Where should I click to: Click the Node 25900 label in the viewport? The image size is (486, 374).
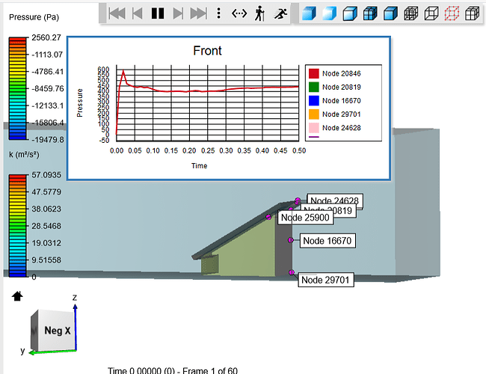(x=305, y=218)
